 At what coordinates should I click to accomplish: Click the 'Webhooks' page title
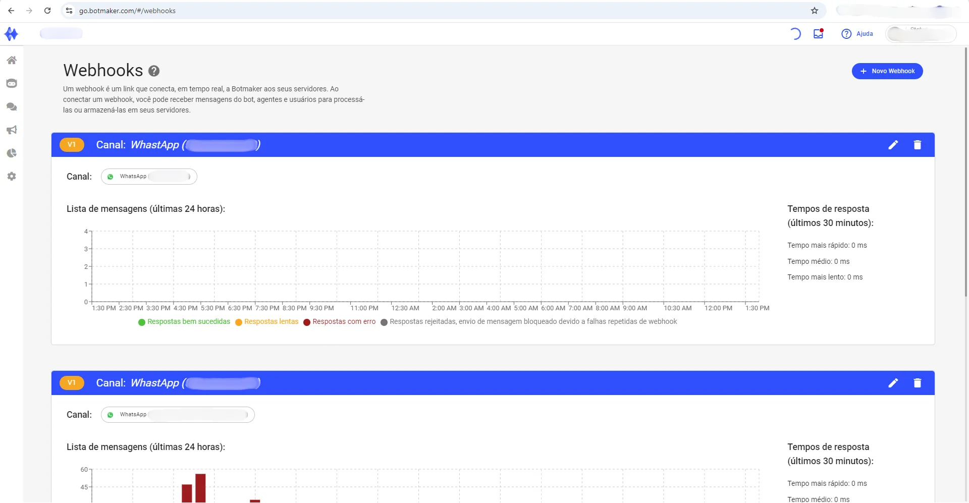click(x=103, y=70)
